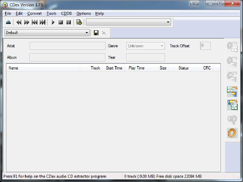Sort by the Name column header
Screen dimensions: 243x182
(x=43, y=68)
